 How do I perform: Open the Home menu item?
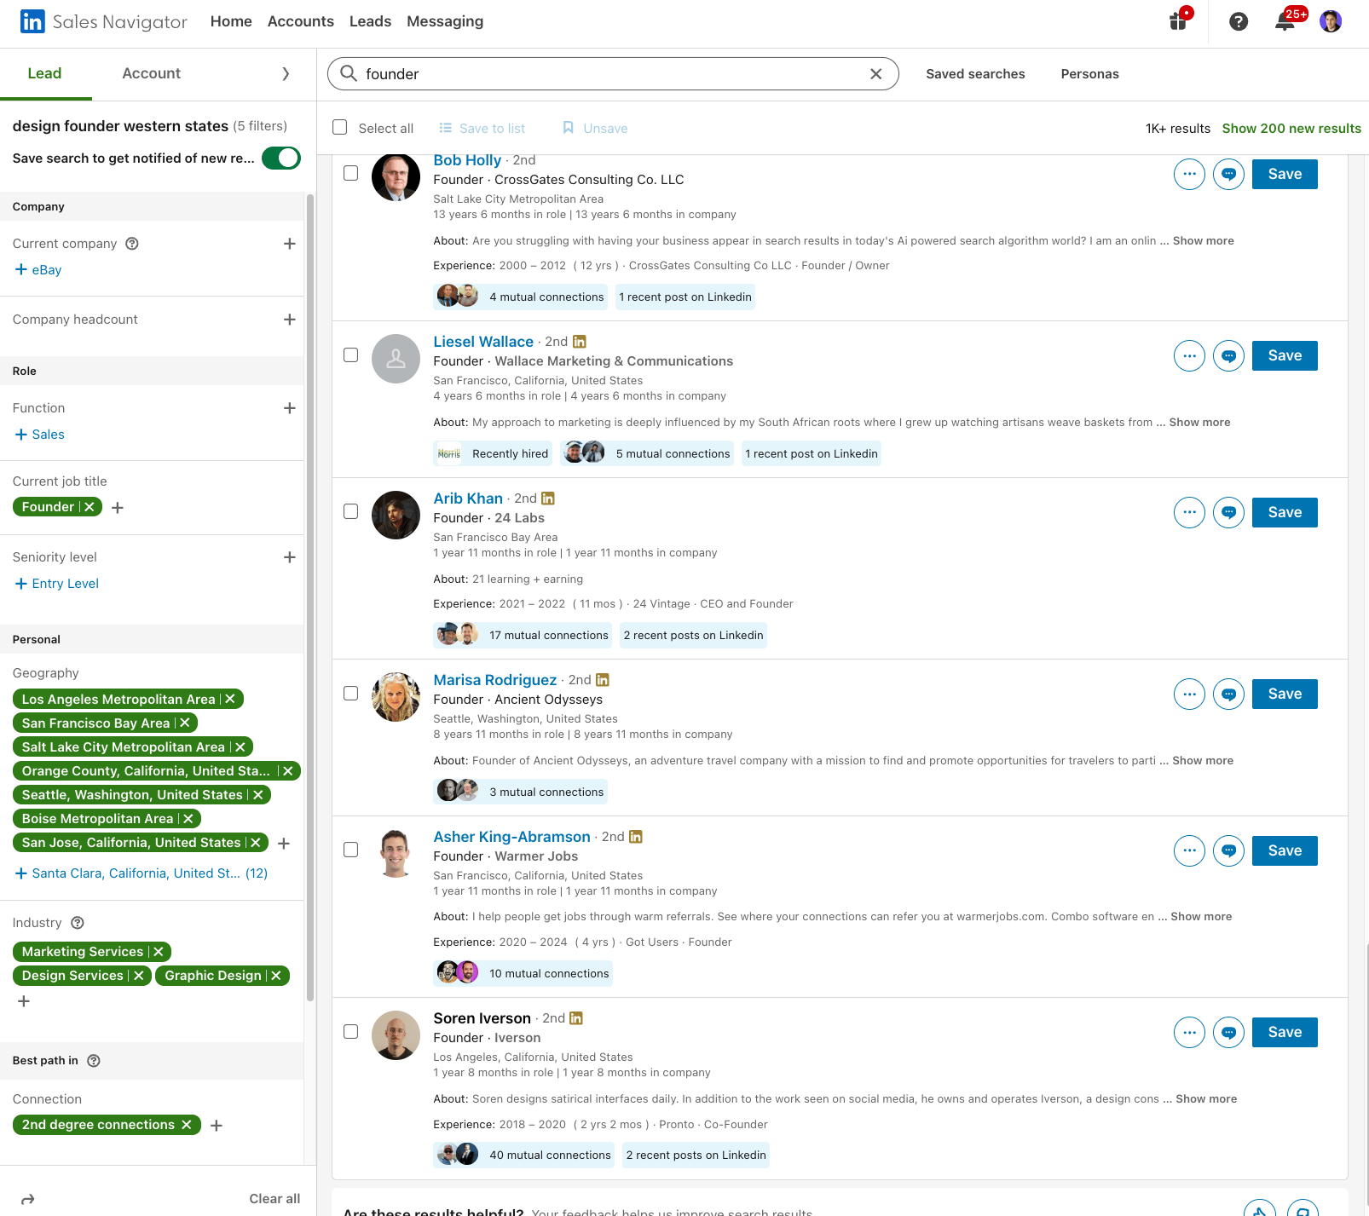click(231, 21)
